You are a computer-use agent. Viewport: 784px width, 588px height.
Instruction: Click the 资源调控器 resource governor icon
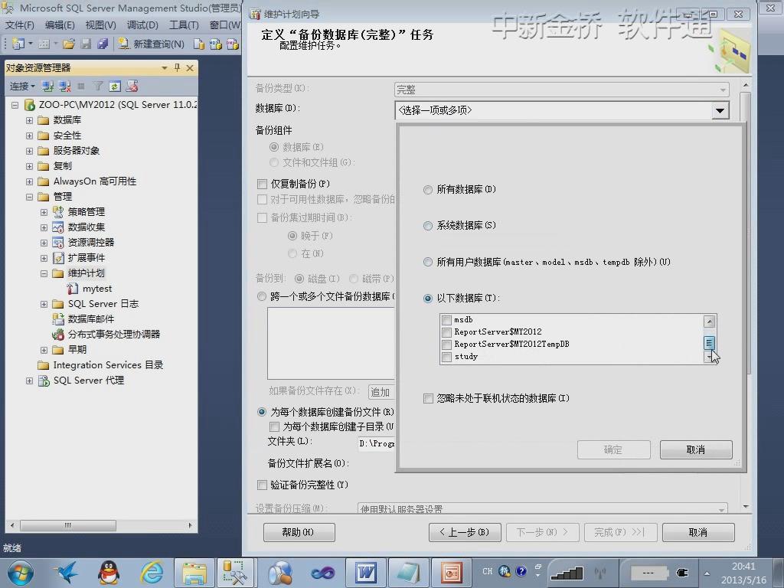tap(58, 243)
